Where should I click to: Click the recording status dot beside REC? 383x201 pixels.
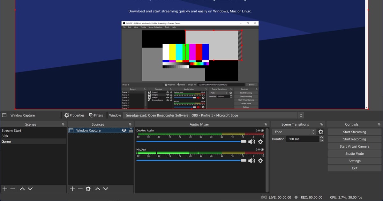tap(296, 197)
